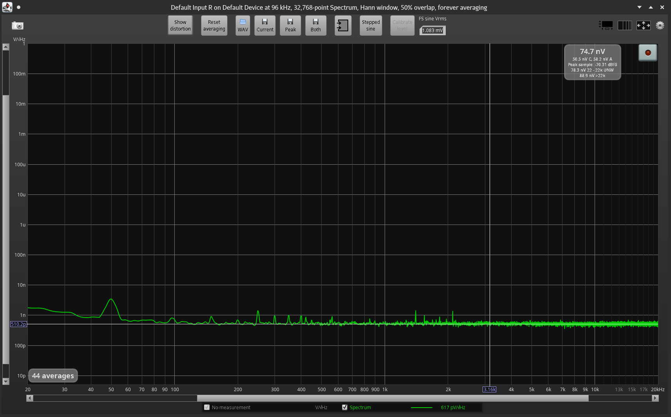Click the Show distortion button
Viewport: 671px width, 417px height.
(180, 25)
